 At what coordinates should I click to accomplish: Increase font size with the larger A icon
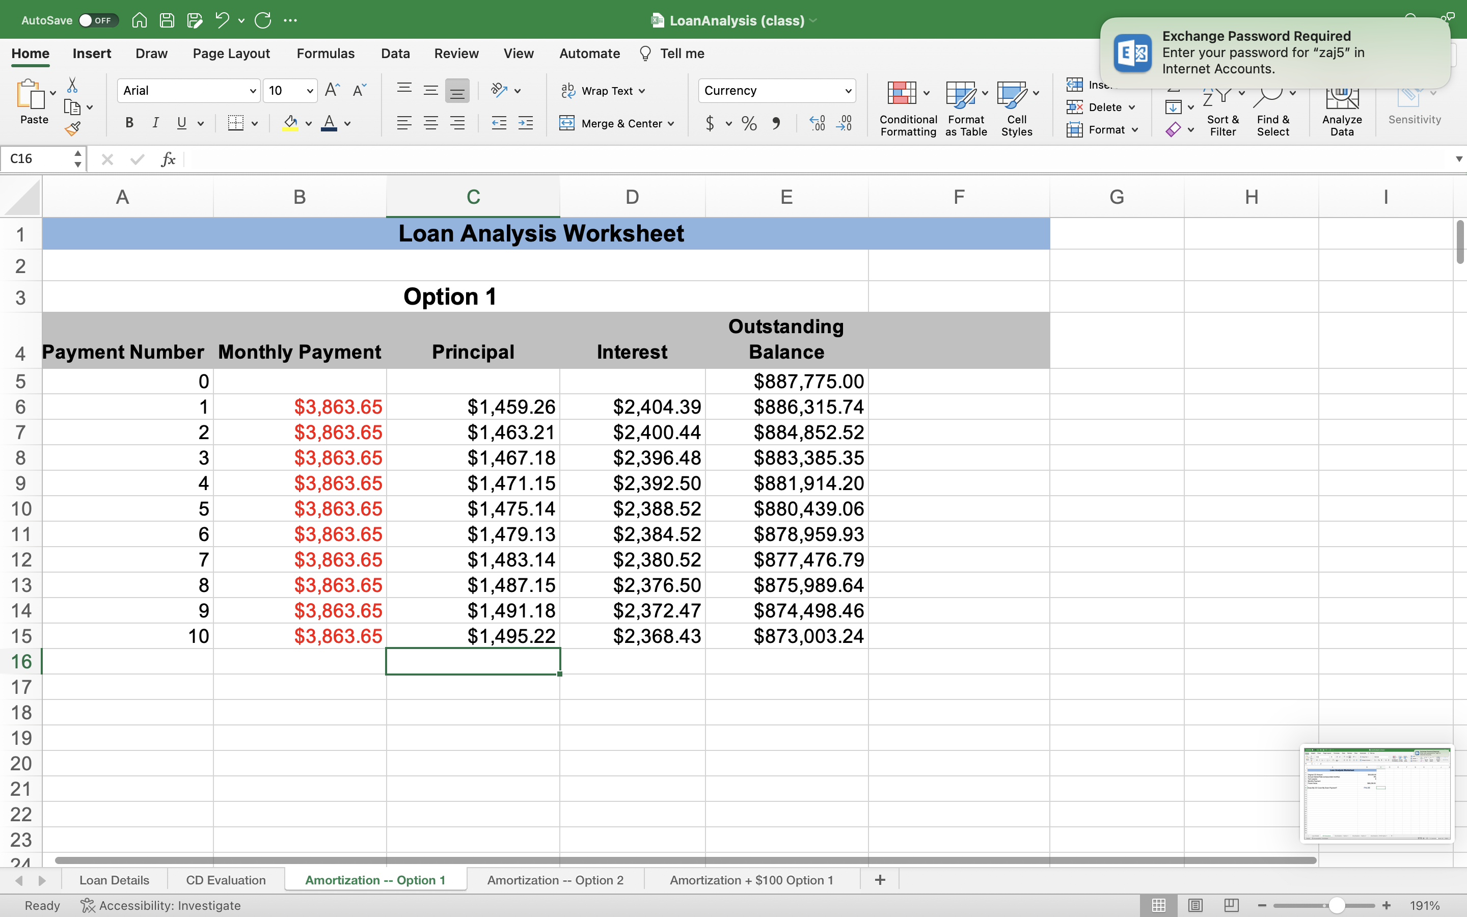coord(332,90)
